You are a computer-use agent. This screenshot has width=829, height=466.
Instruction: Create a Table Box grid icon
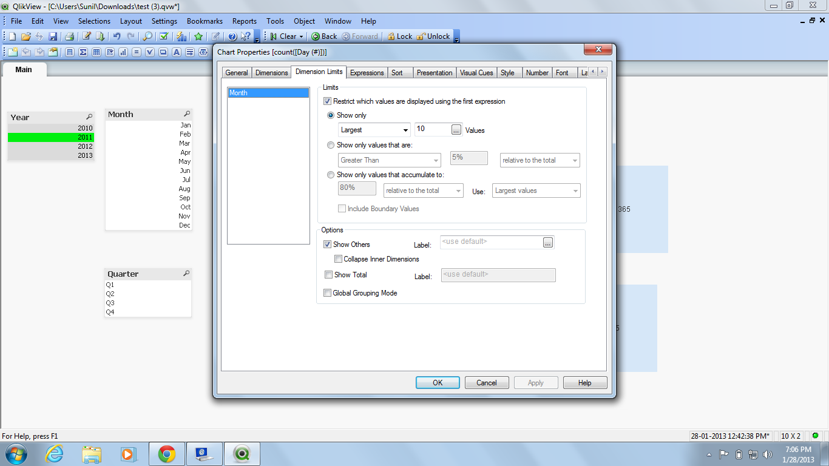click(x=96, y=52)
